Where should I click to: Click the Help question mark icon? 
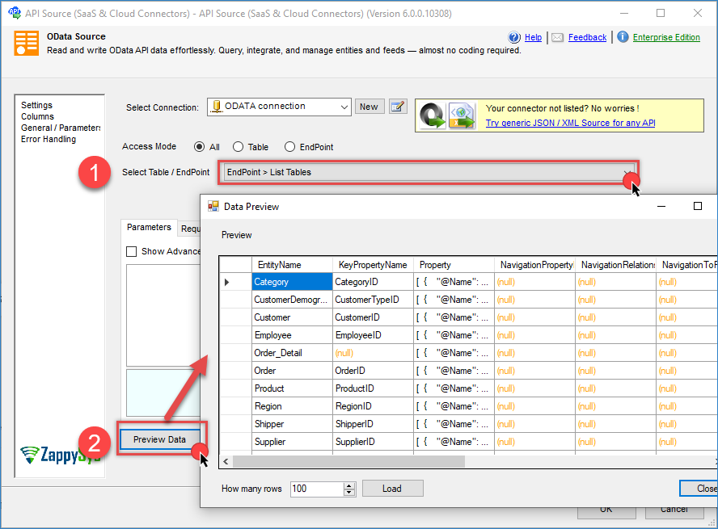click(x=514, y=37)
